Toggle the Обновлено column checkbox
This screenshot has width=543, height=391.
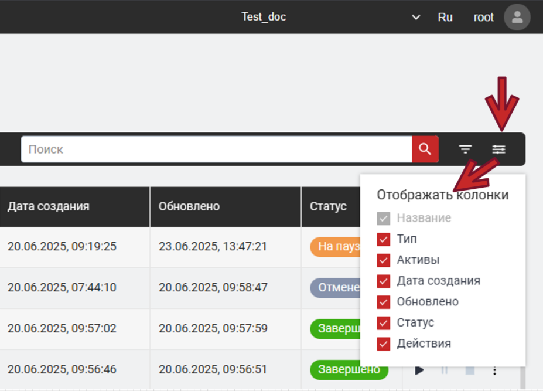384,302
